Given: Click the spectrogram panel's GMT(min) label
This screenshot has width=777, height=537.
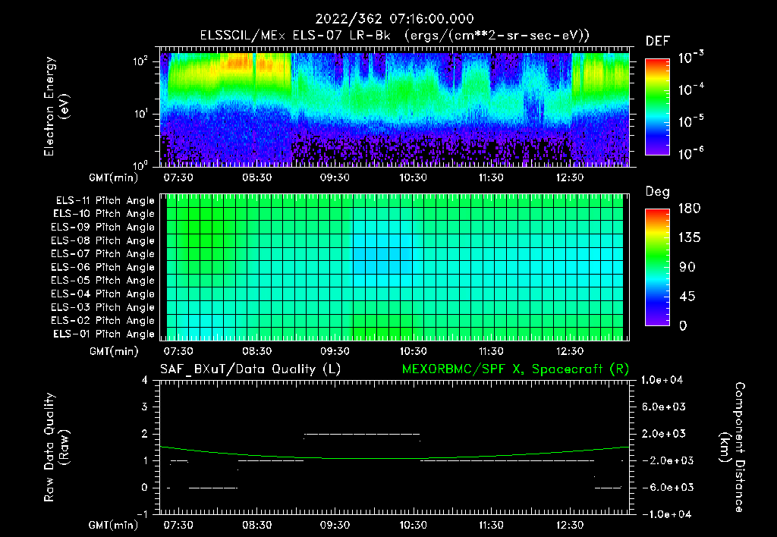Looking at the screenshot, I should [x=114, y=177].
